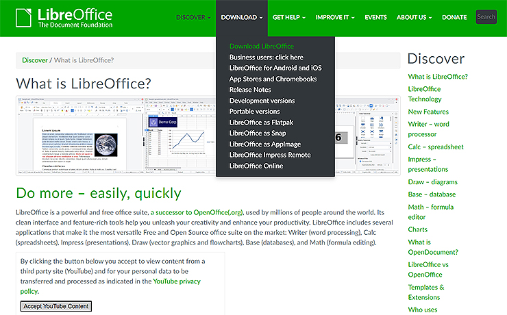This screenshot has width=507, height=315.
Task: Focus the Search field in the header
Action: click(486, 17)
